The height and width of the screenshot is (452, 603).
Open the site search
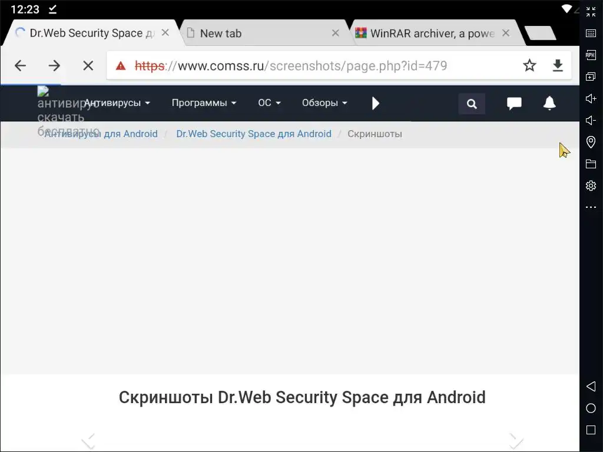click(x=472, y=104)
